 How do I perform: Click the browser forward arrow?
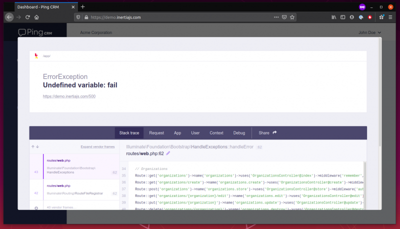(18, 17)
